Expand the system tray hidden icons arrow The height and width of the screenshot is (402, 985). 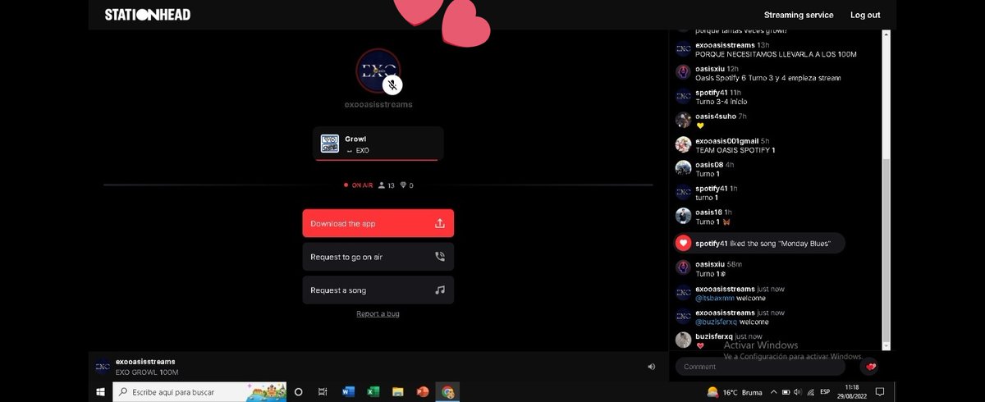tap(772, 392)
